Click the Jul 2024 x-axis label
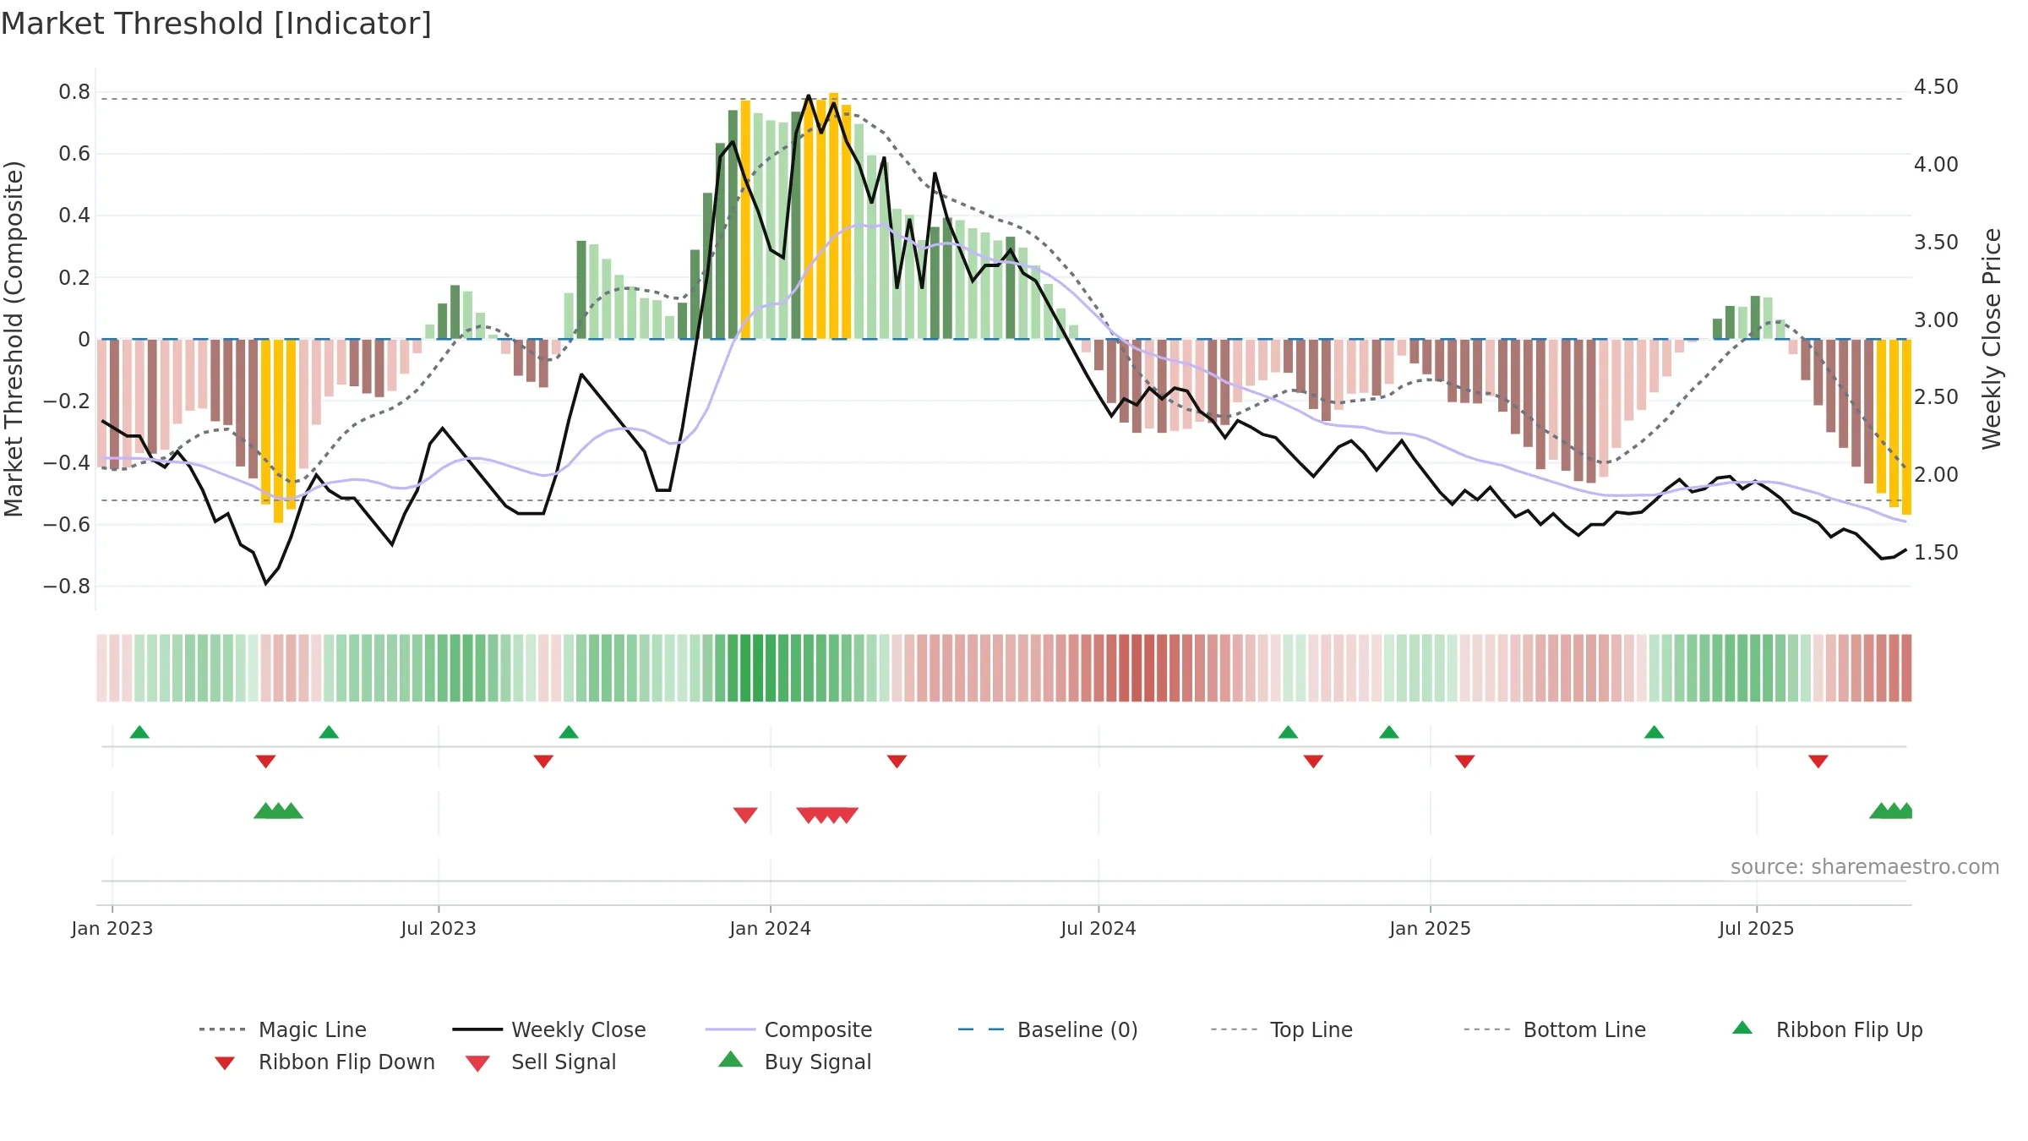 pyautogui.click(x=1098, y=928)
